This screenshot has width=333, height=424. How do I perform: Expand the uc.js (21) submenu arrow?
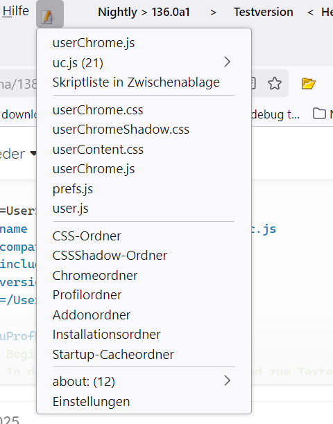(227, 62)
